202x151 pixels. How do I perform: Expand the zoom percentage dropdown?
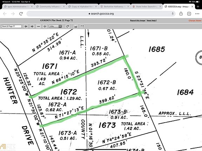(x=60, y=27)
